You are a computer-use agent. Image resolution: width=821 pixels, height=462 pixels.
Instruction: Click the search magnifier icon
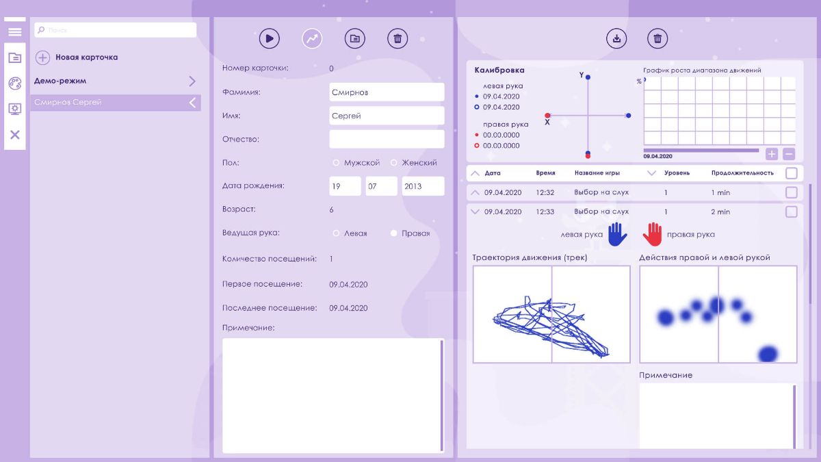41,30
